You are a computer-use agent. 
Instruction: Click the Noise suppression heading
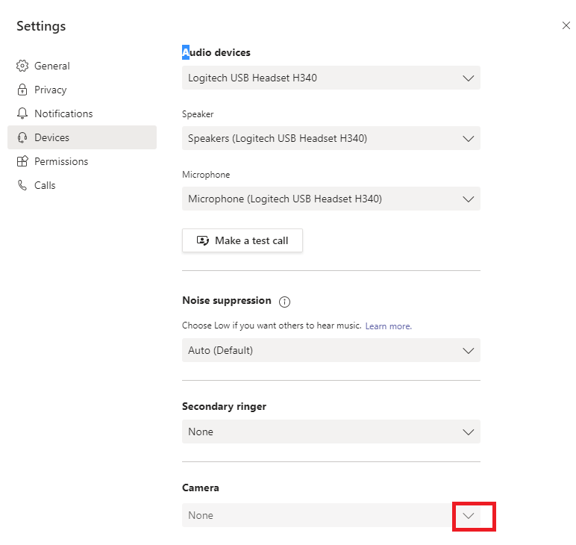click(x=227, y=301)
